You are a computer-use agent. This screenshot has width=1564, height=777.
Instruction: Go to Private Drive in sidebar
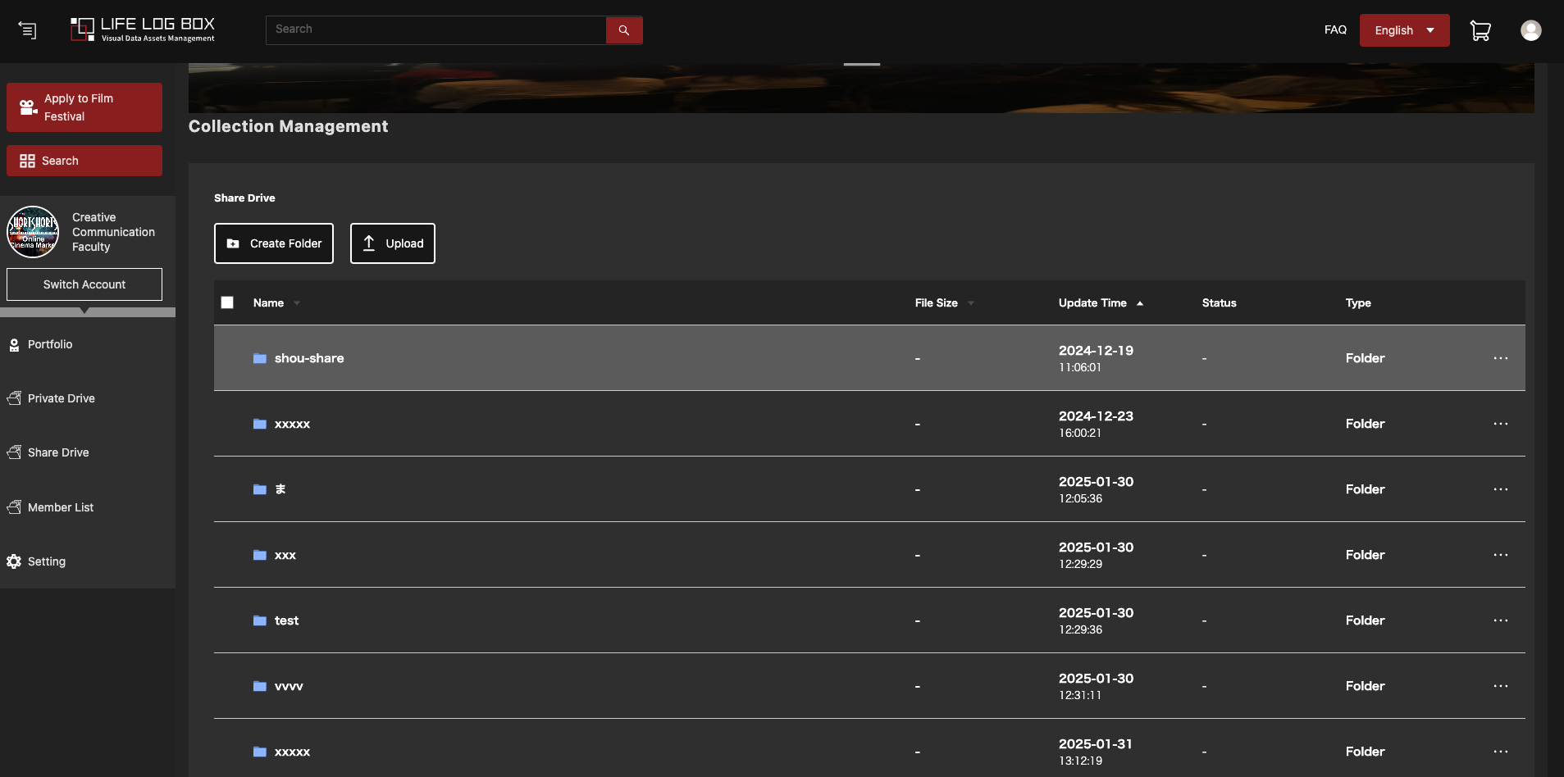tap(61, 398)
